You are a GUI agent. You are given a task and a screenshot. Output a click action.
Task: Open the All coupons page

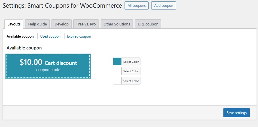coord(136,6)
